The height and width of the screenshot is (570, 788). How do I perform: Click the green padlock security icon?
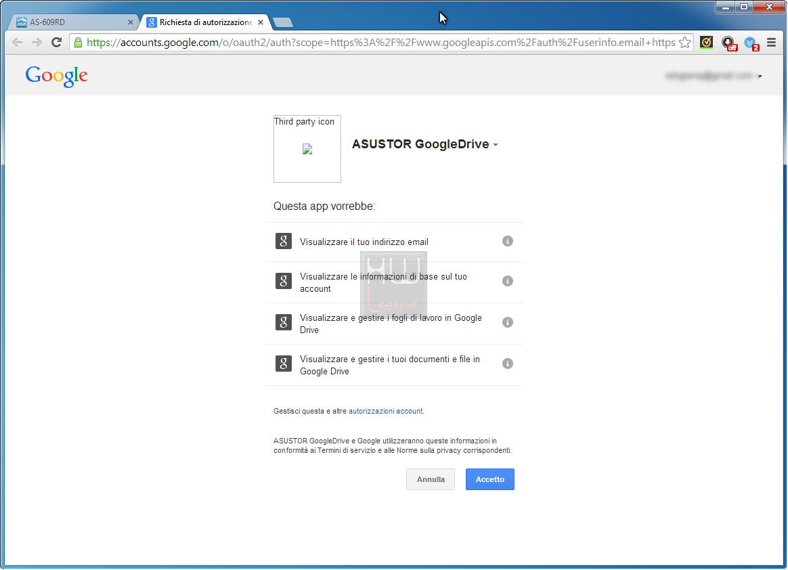[78, 43]
